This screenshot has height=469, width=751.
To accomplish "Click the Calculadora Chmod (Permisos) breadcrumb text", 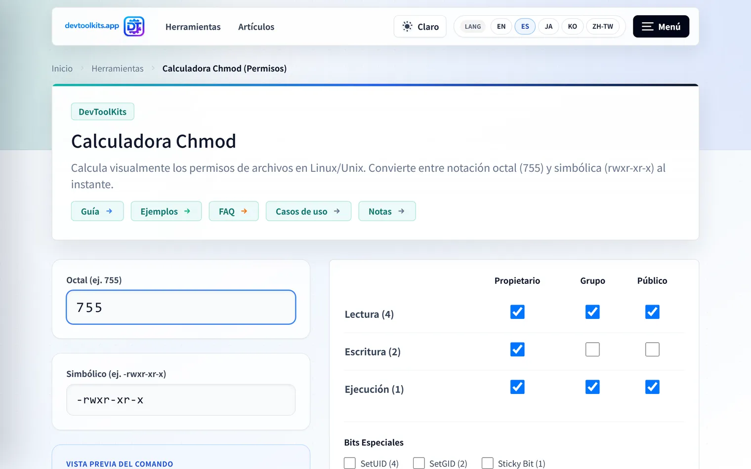I will pos(224,69).
